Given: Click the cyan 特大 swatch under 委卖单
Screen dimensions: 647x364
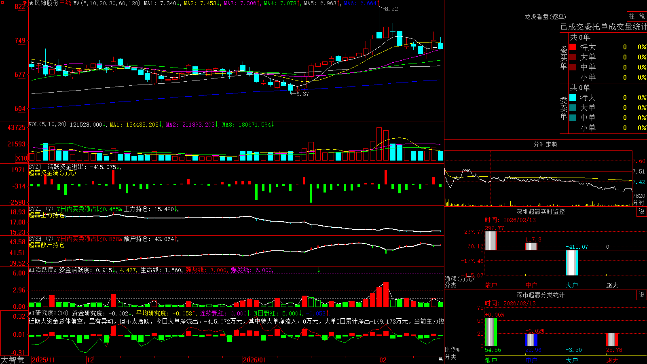Looking at the screenshot, I should [x=573, y=97].
